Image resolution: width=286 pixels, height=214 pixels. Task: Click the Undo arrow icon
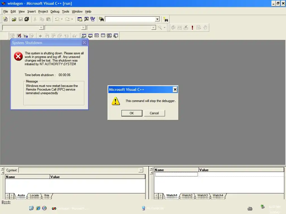tap(57, 19)
